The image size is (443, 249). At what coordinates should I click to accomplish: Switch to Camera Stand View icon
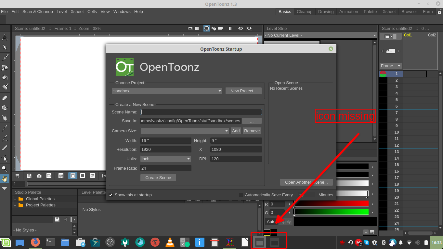point(207,28)
